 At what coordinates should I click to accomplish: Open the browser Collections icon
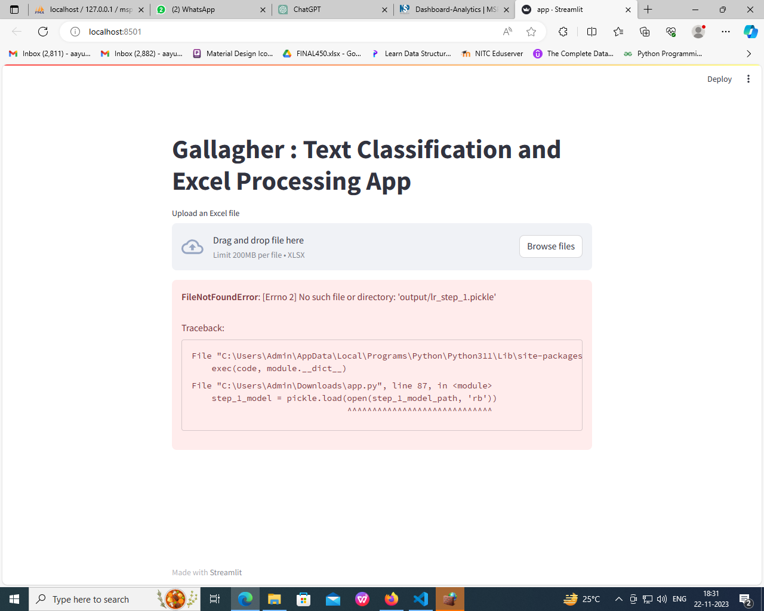[x=645, y=32]
